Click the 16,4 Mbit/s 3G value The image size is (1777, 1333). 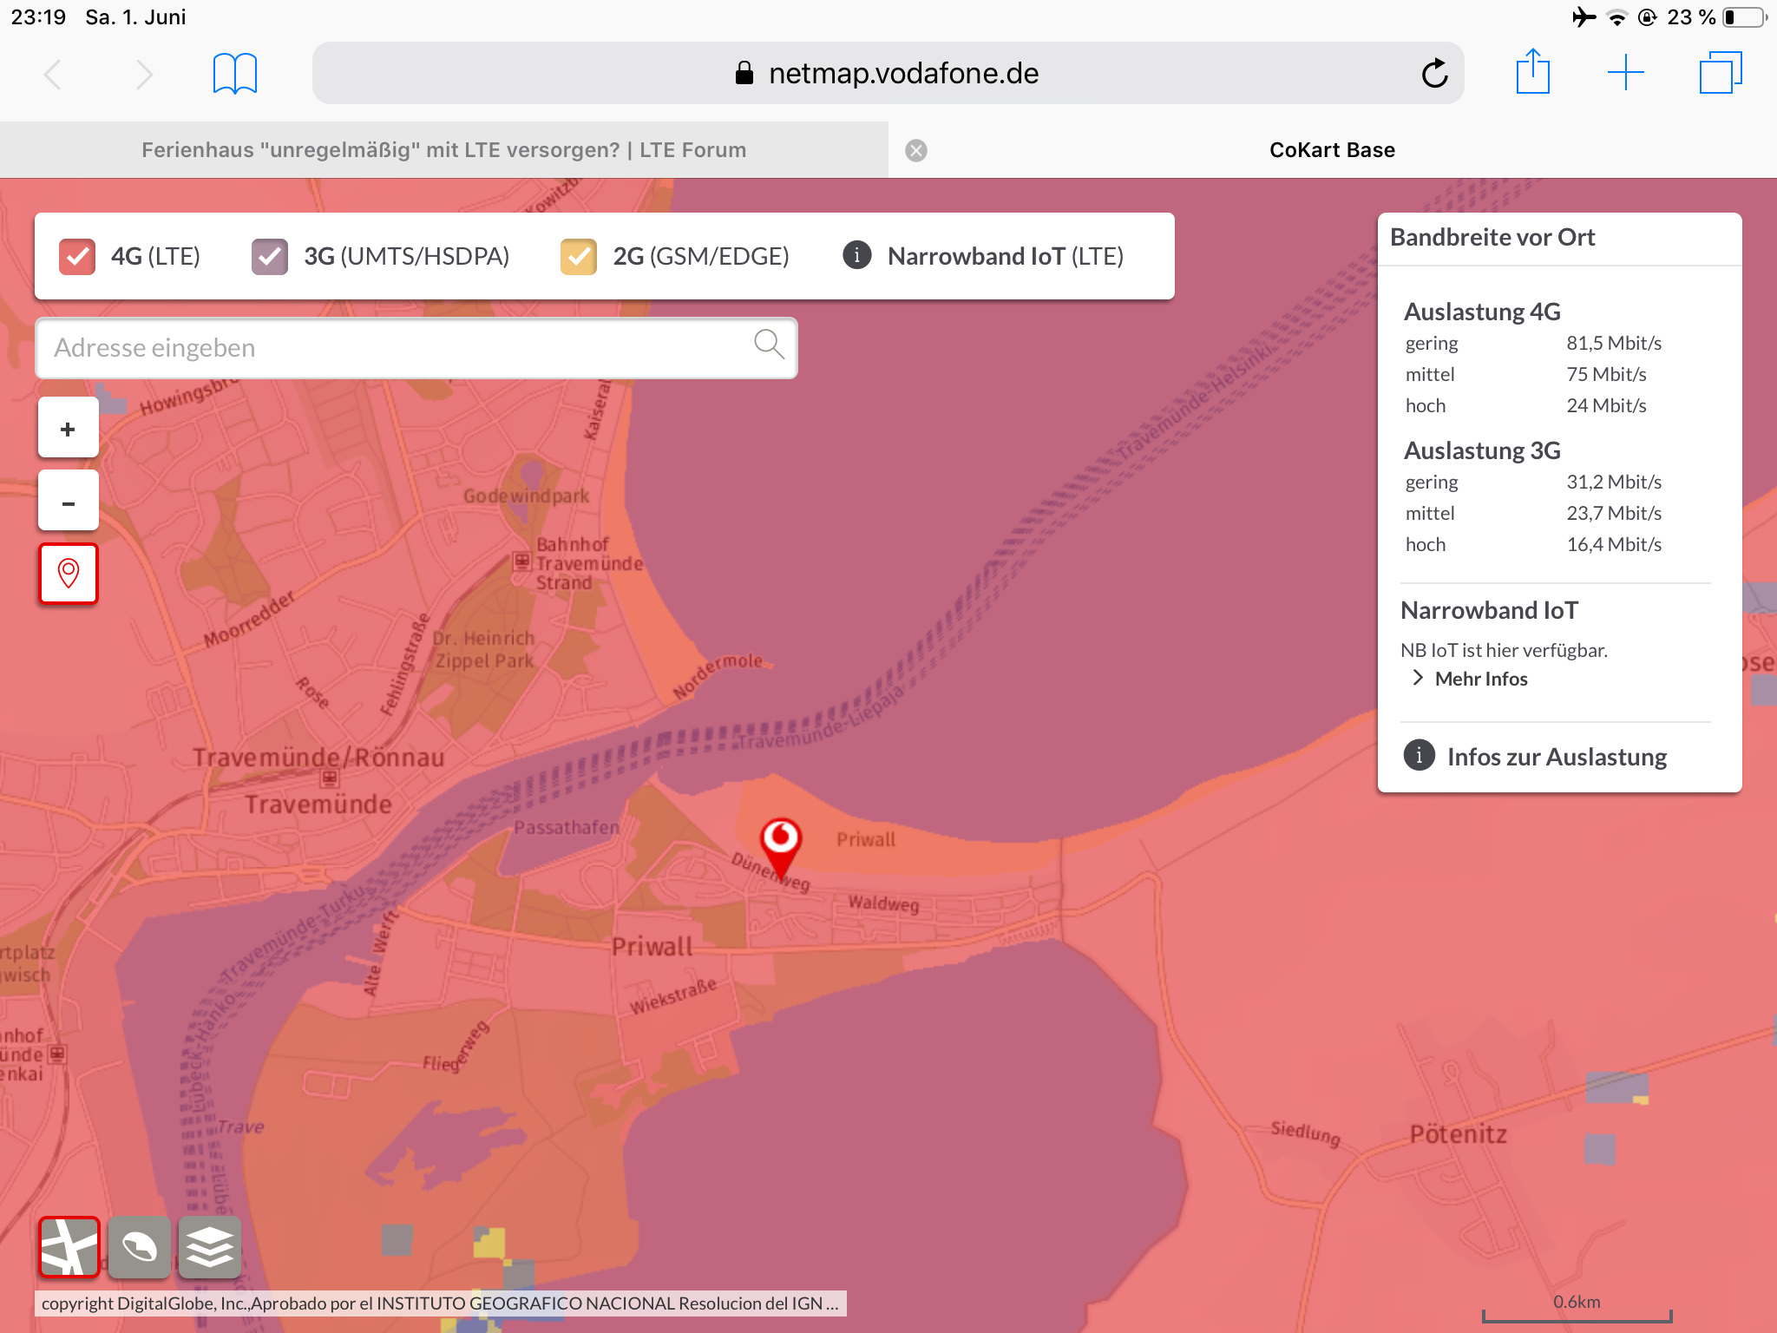click(x=1614, y=544)
